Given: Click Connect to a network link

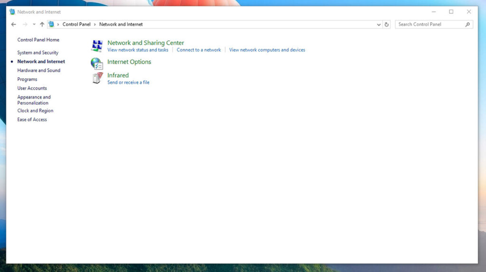Looking at the screenshot, I should (199, 50).
